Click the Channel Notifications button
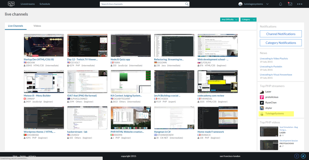Image resolution: width=309 pixels, height=160 pixels. click(281, 34)
